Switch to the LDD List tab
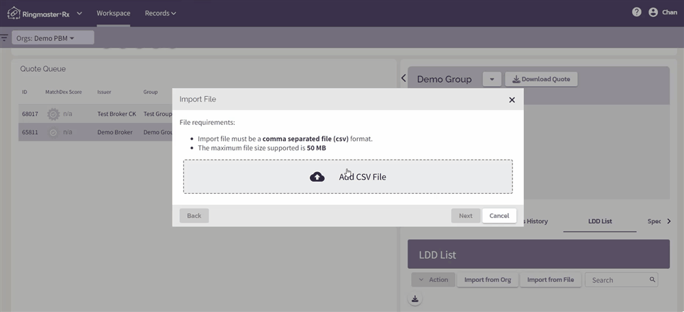This screenshot has height=312, width=684. point(600,221)
